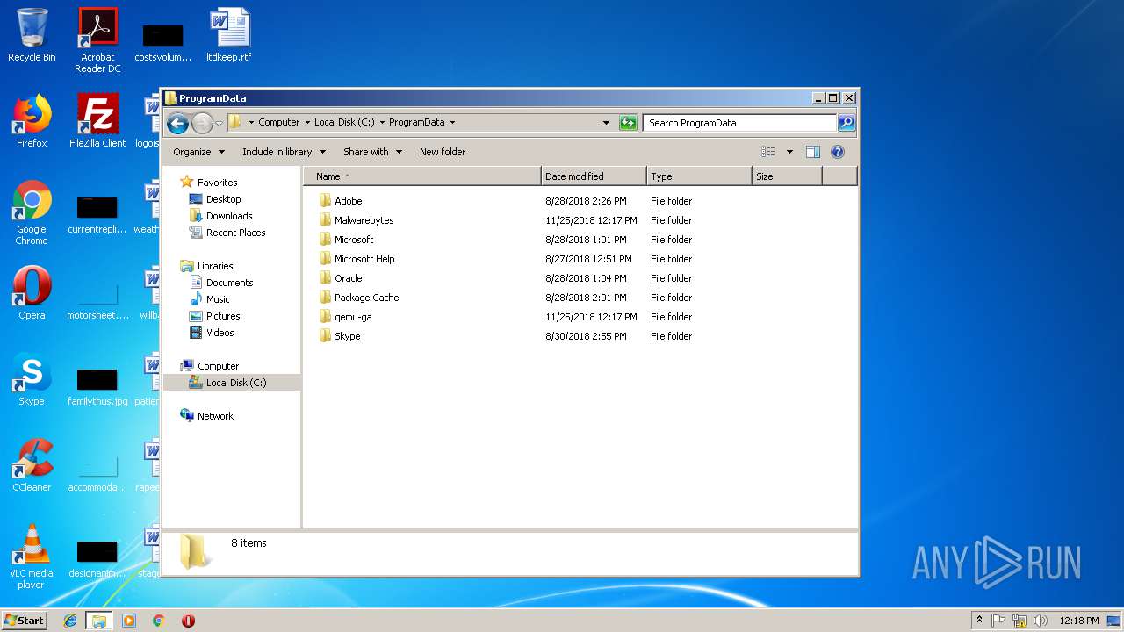Screen dimensions: 1124x632
Task: Refresh the ProgramData folder view
Action: point(628,123)
